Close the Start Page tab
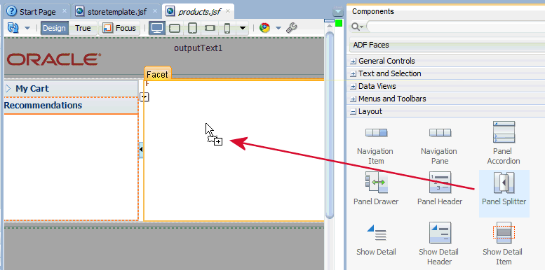 click(x=65, y=11)
